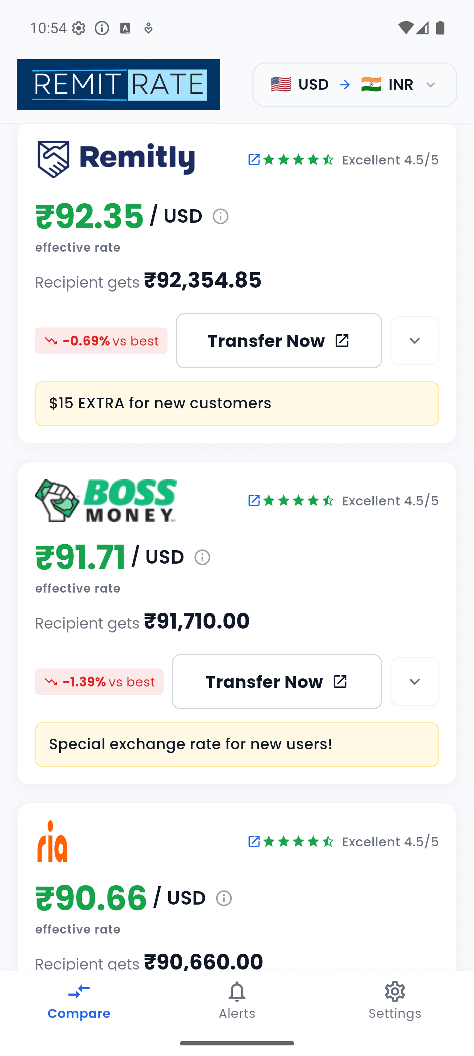Image resolution: width=474 pixels, height=1056 pixels.
Task: Tap Special exchange rate for new users banner
Action: click(x=237, y=744)
